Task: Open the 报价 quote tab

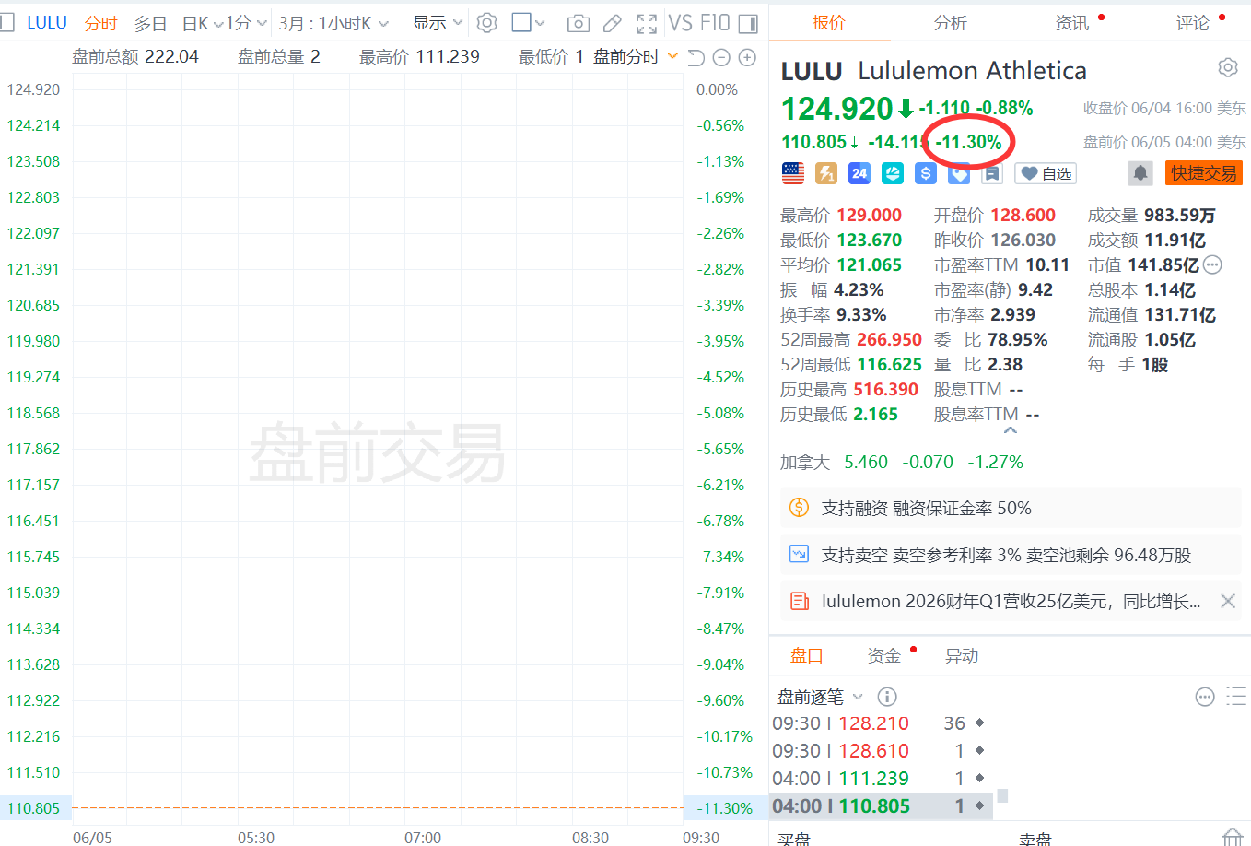Action: point(829,22)
